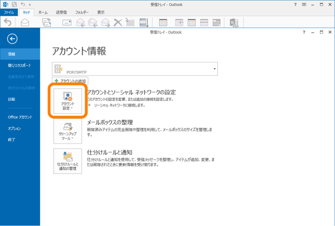Maximize the inner Outlook window
The height and width of the screenshot is (226, 335).
[x=322, y=32]
